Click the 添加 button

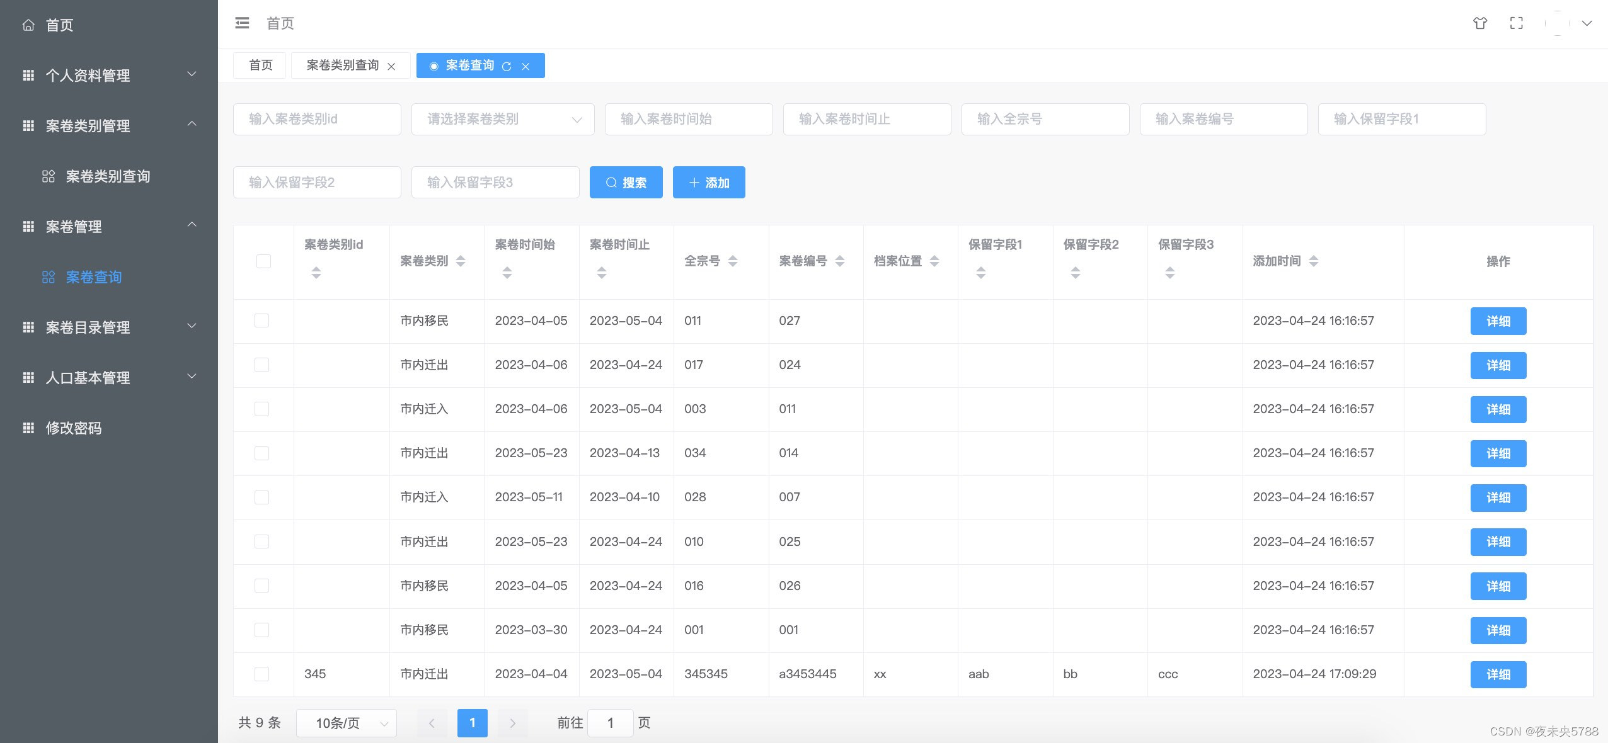[709, 183]
